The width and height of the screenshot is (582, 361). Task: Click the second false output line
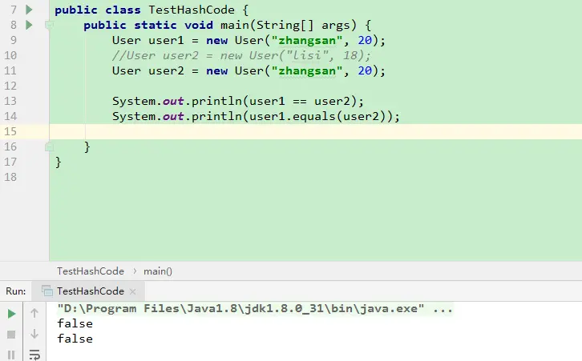[75, 339]
